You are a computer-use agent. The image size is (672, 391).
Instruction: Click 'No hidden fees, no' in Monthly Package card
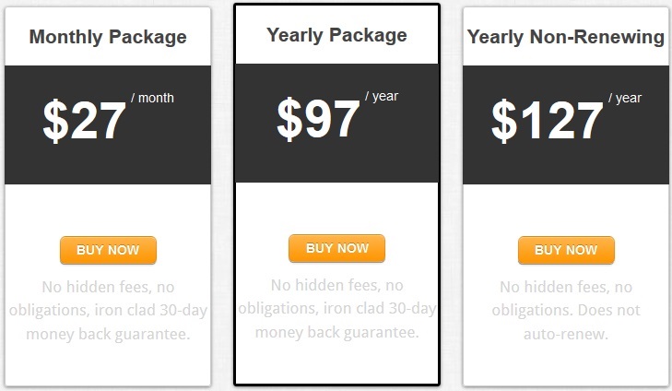[x=108, y=287]
